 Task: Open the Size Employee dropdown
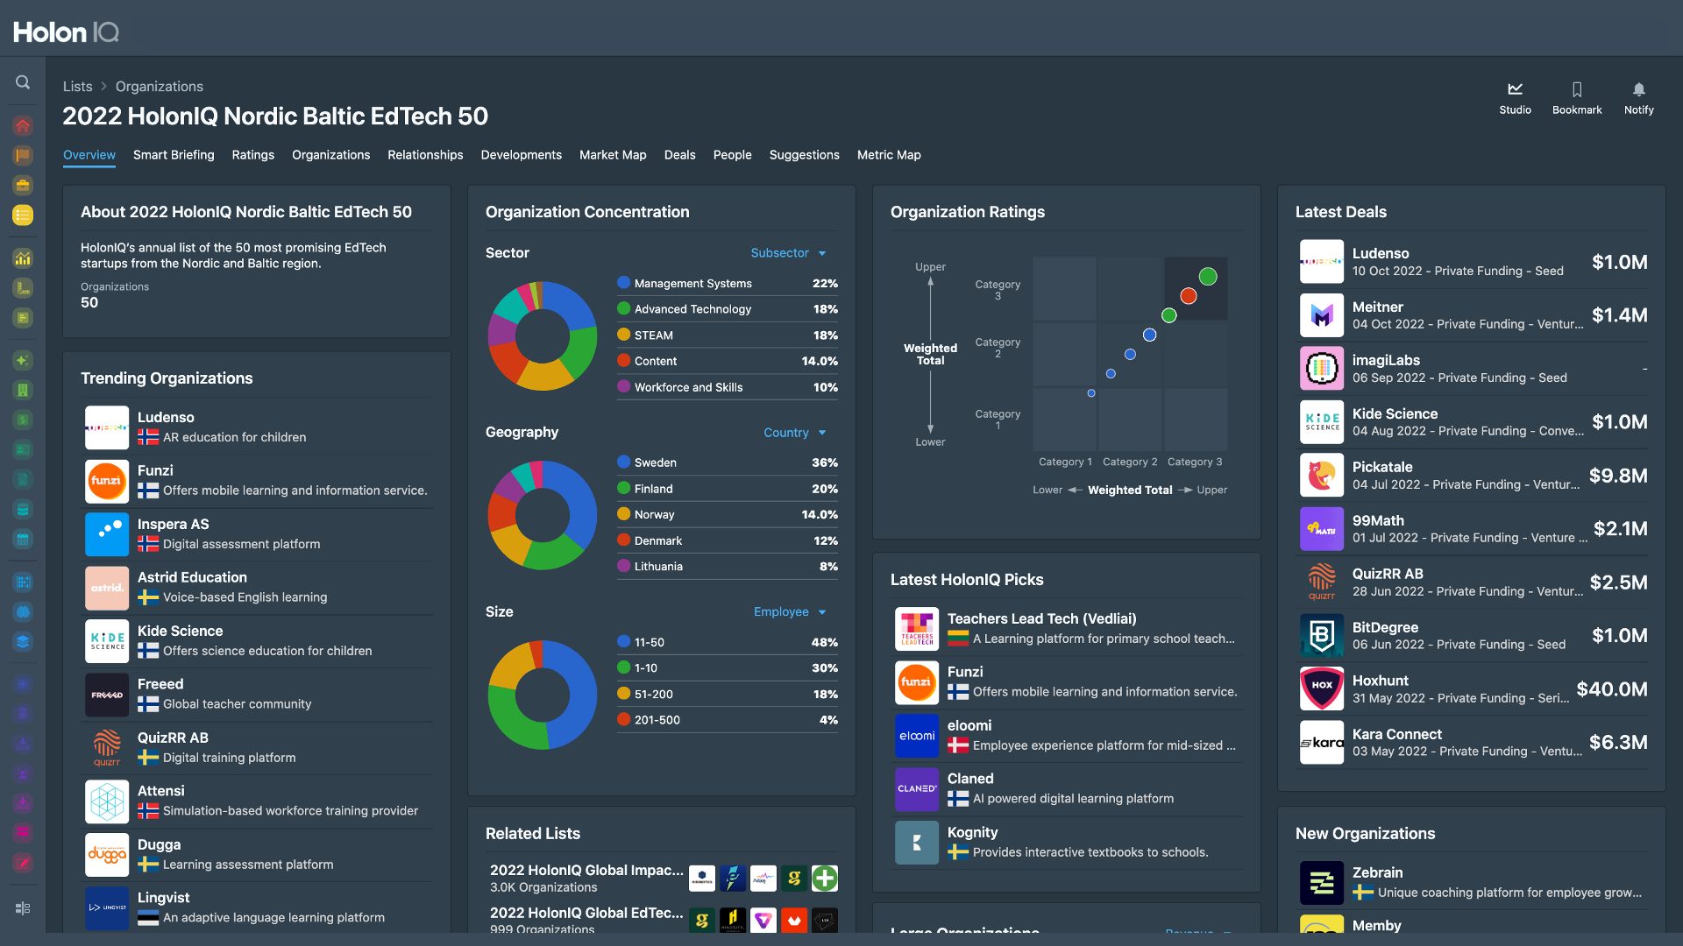[790, 612]
